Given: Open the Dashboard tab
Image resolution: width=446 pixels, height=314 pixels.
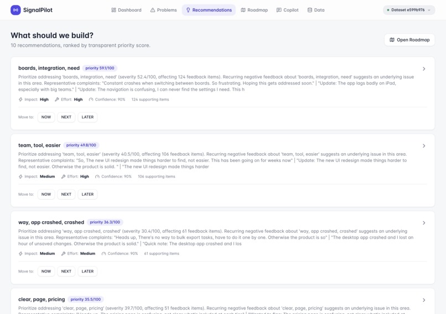Looking at the screenshot, I should [x=126, y=10].
